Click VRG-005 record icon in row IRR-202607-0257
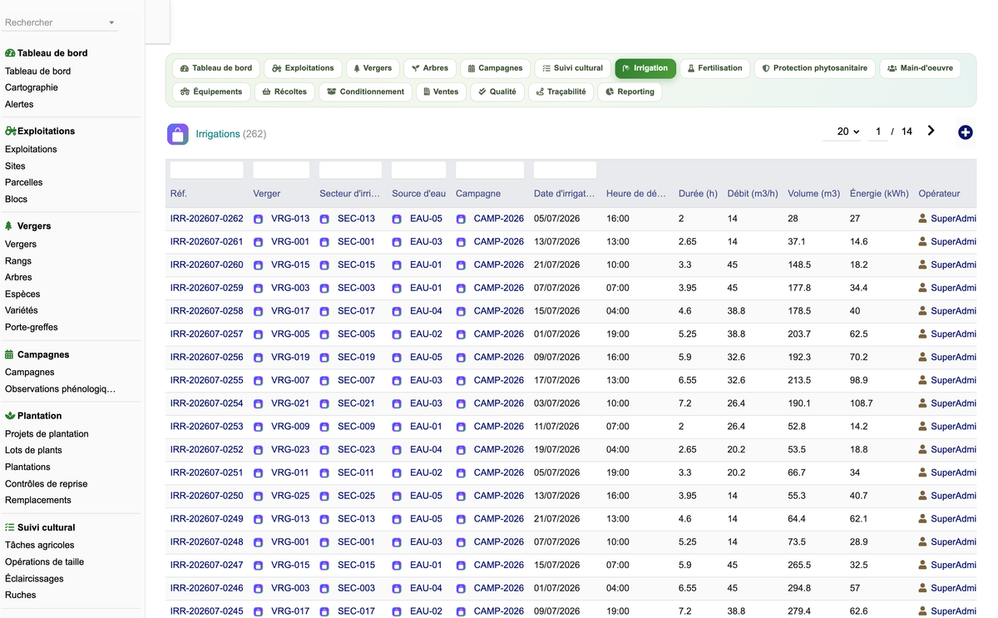Image resolution: width=998 pixels, height=618 pixels. click(259, 334)
